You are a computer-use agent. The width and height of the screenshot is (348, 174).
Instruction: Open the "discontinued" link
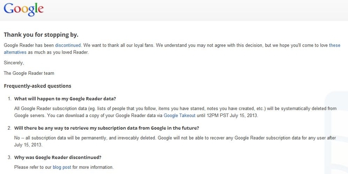(x=68, y=45)
